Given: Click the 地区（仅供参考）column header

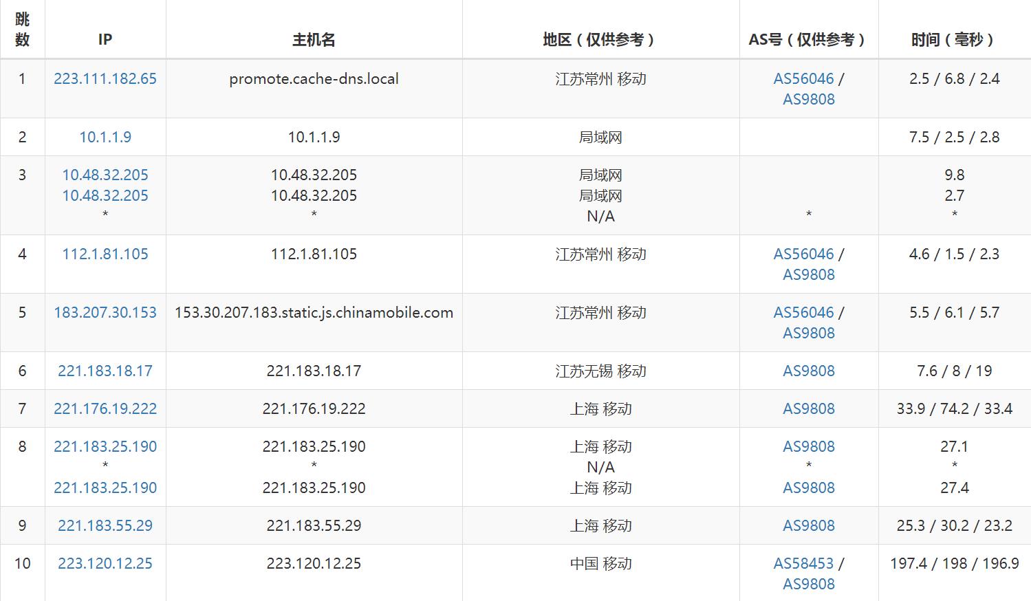Looking at the screenshot, I should [x=600, y=40].
